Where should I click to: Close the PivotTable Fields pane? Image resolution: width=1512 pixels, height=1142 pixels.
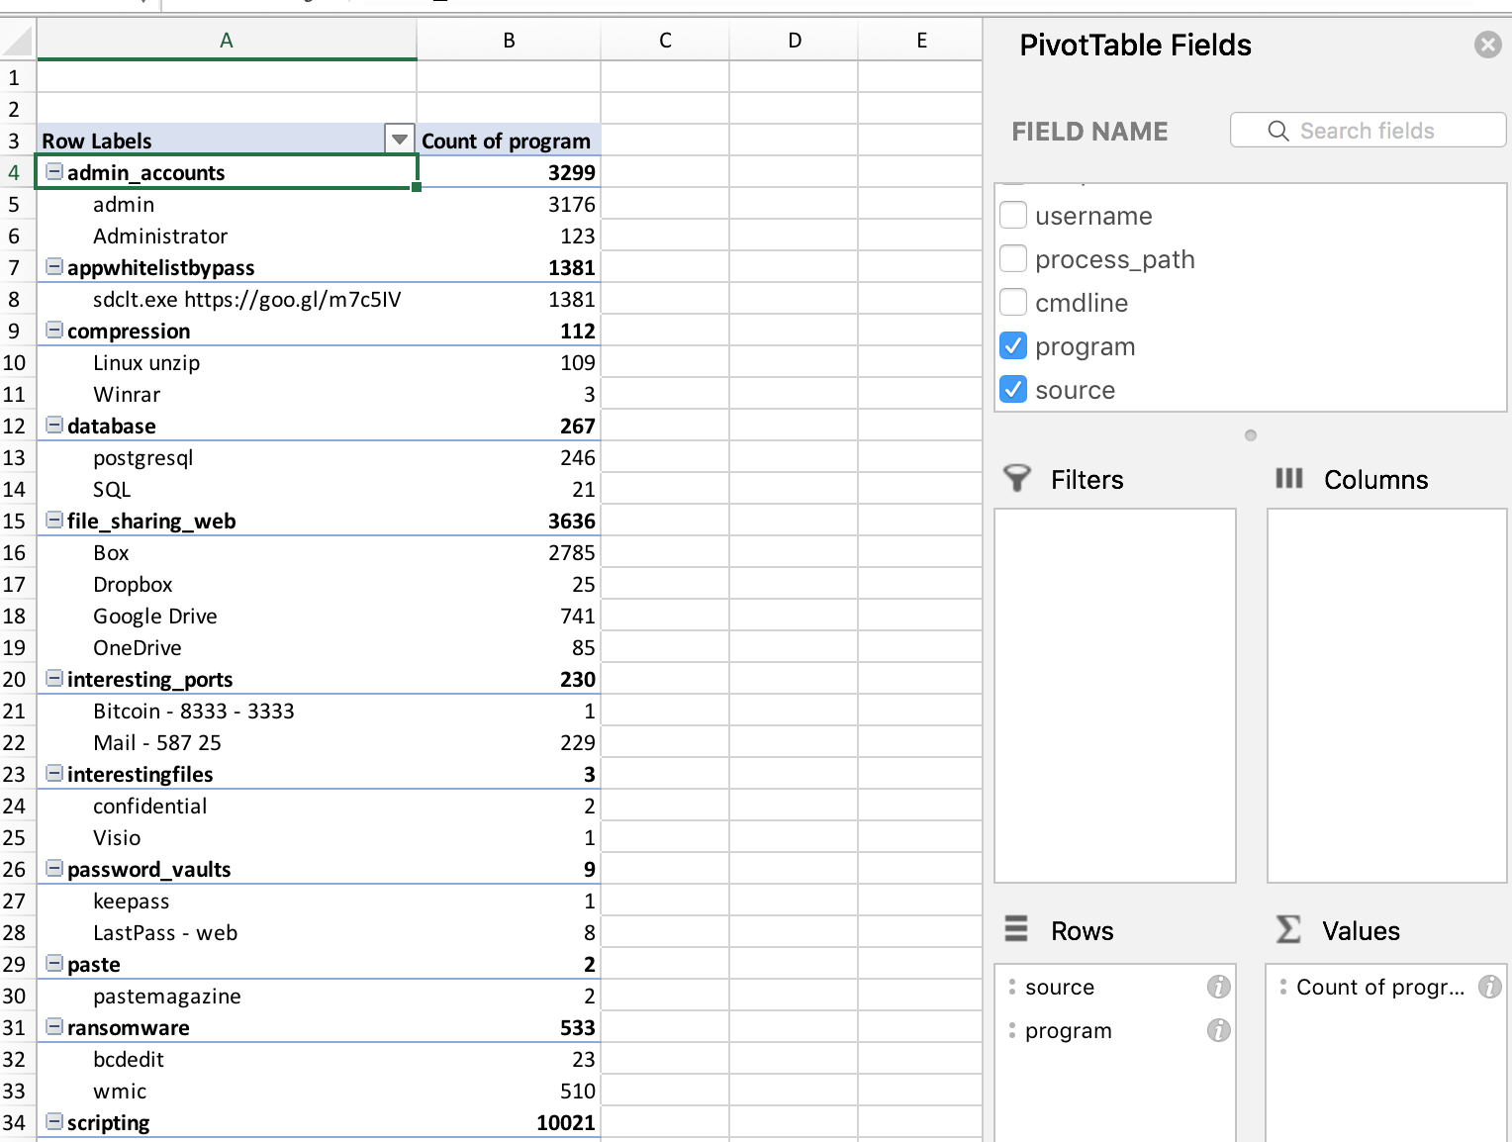1487,45
